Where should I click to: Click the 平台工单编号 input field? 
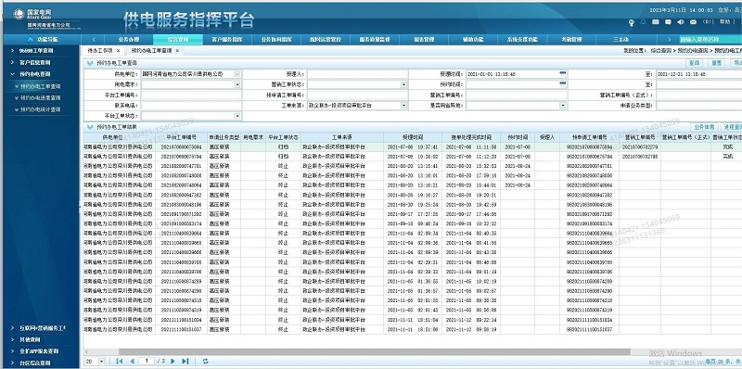coord(191,95)
